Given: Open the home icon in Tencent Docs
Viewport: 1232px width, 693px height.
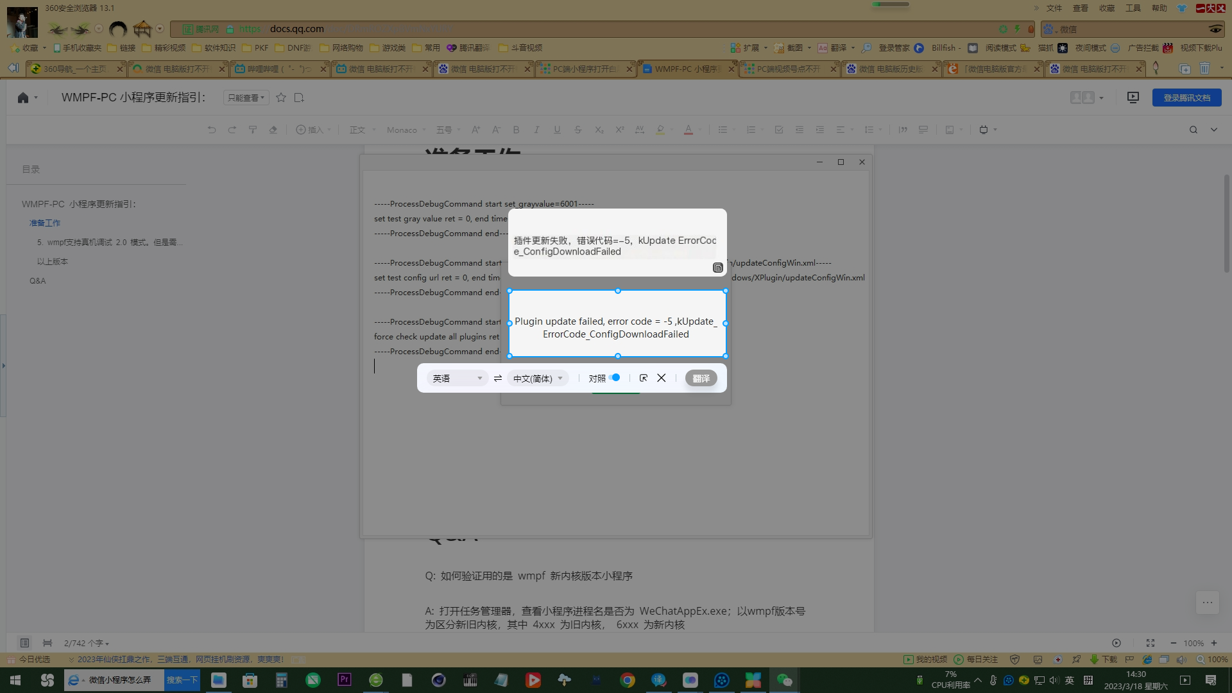Looking at the screenshot, I should pyautogui.click(x=23, y=98).
